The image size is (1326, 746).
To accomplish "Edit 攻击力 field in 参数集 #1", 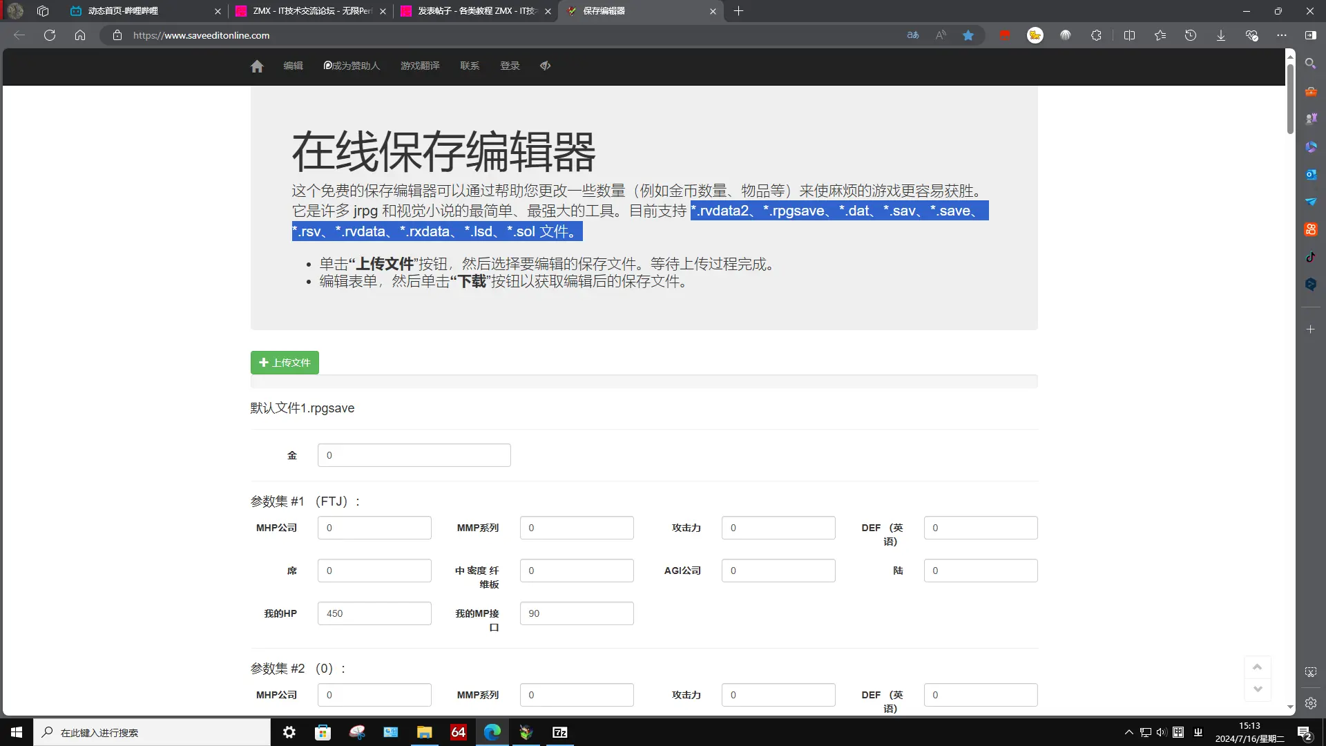I will point(778,528).
